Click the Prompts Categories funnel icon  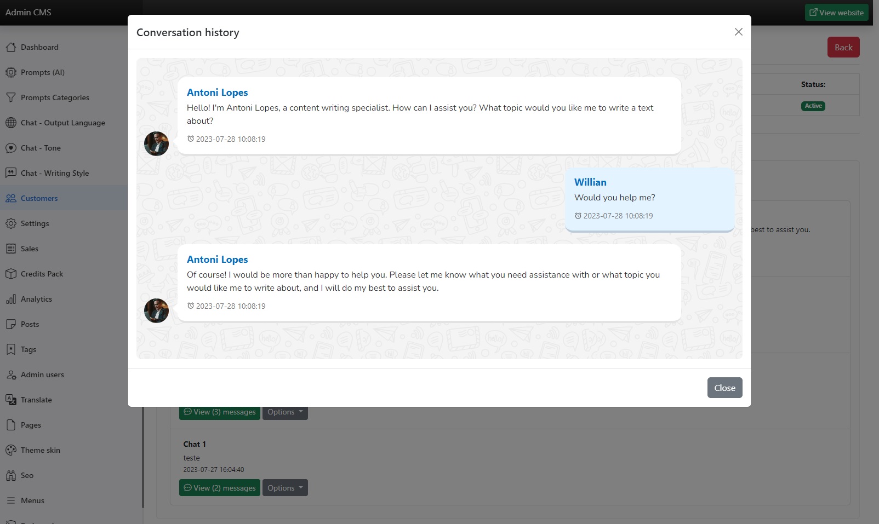point(11,97)
